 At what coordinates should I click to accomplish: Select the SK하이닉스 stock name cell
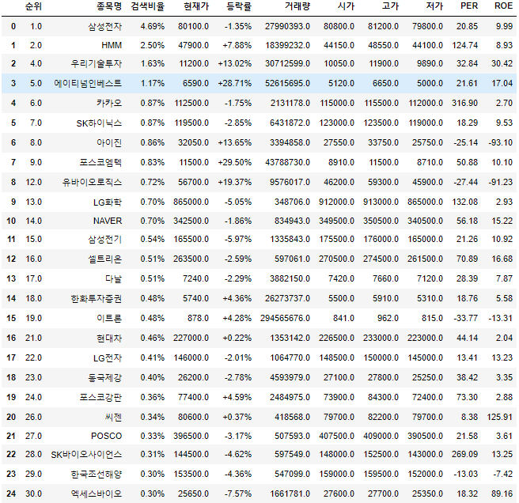click(100, 123)
